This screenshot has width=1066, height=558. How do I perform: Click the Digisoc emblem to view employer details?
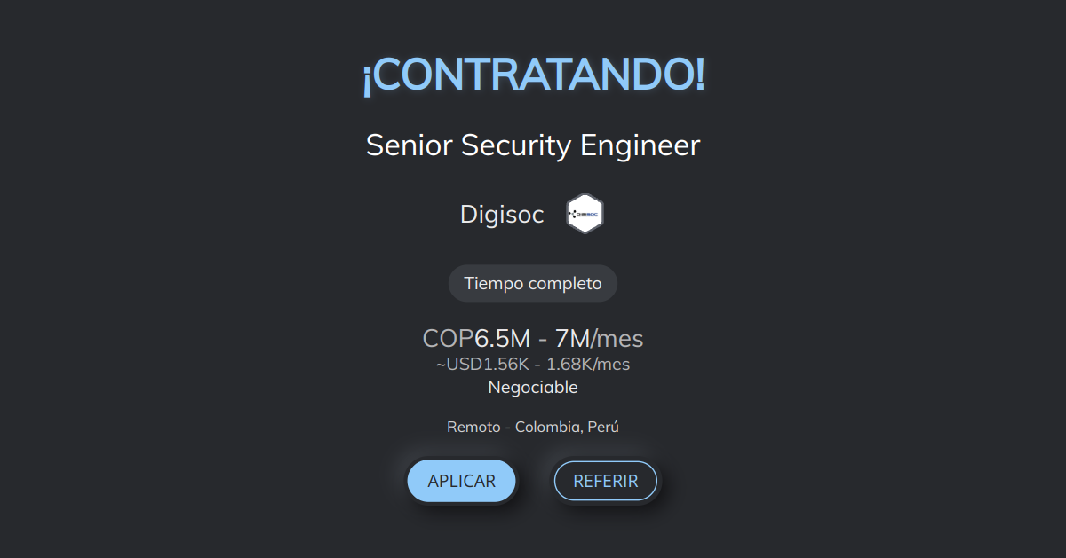coord(584,213)
